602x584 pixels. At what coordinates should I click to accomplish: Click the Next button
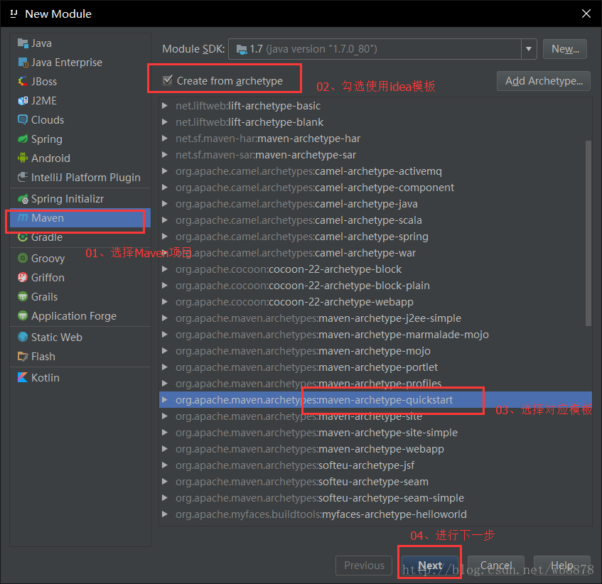[430, 566]
